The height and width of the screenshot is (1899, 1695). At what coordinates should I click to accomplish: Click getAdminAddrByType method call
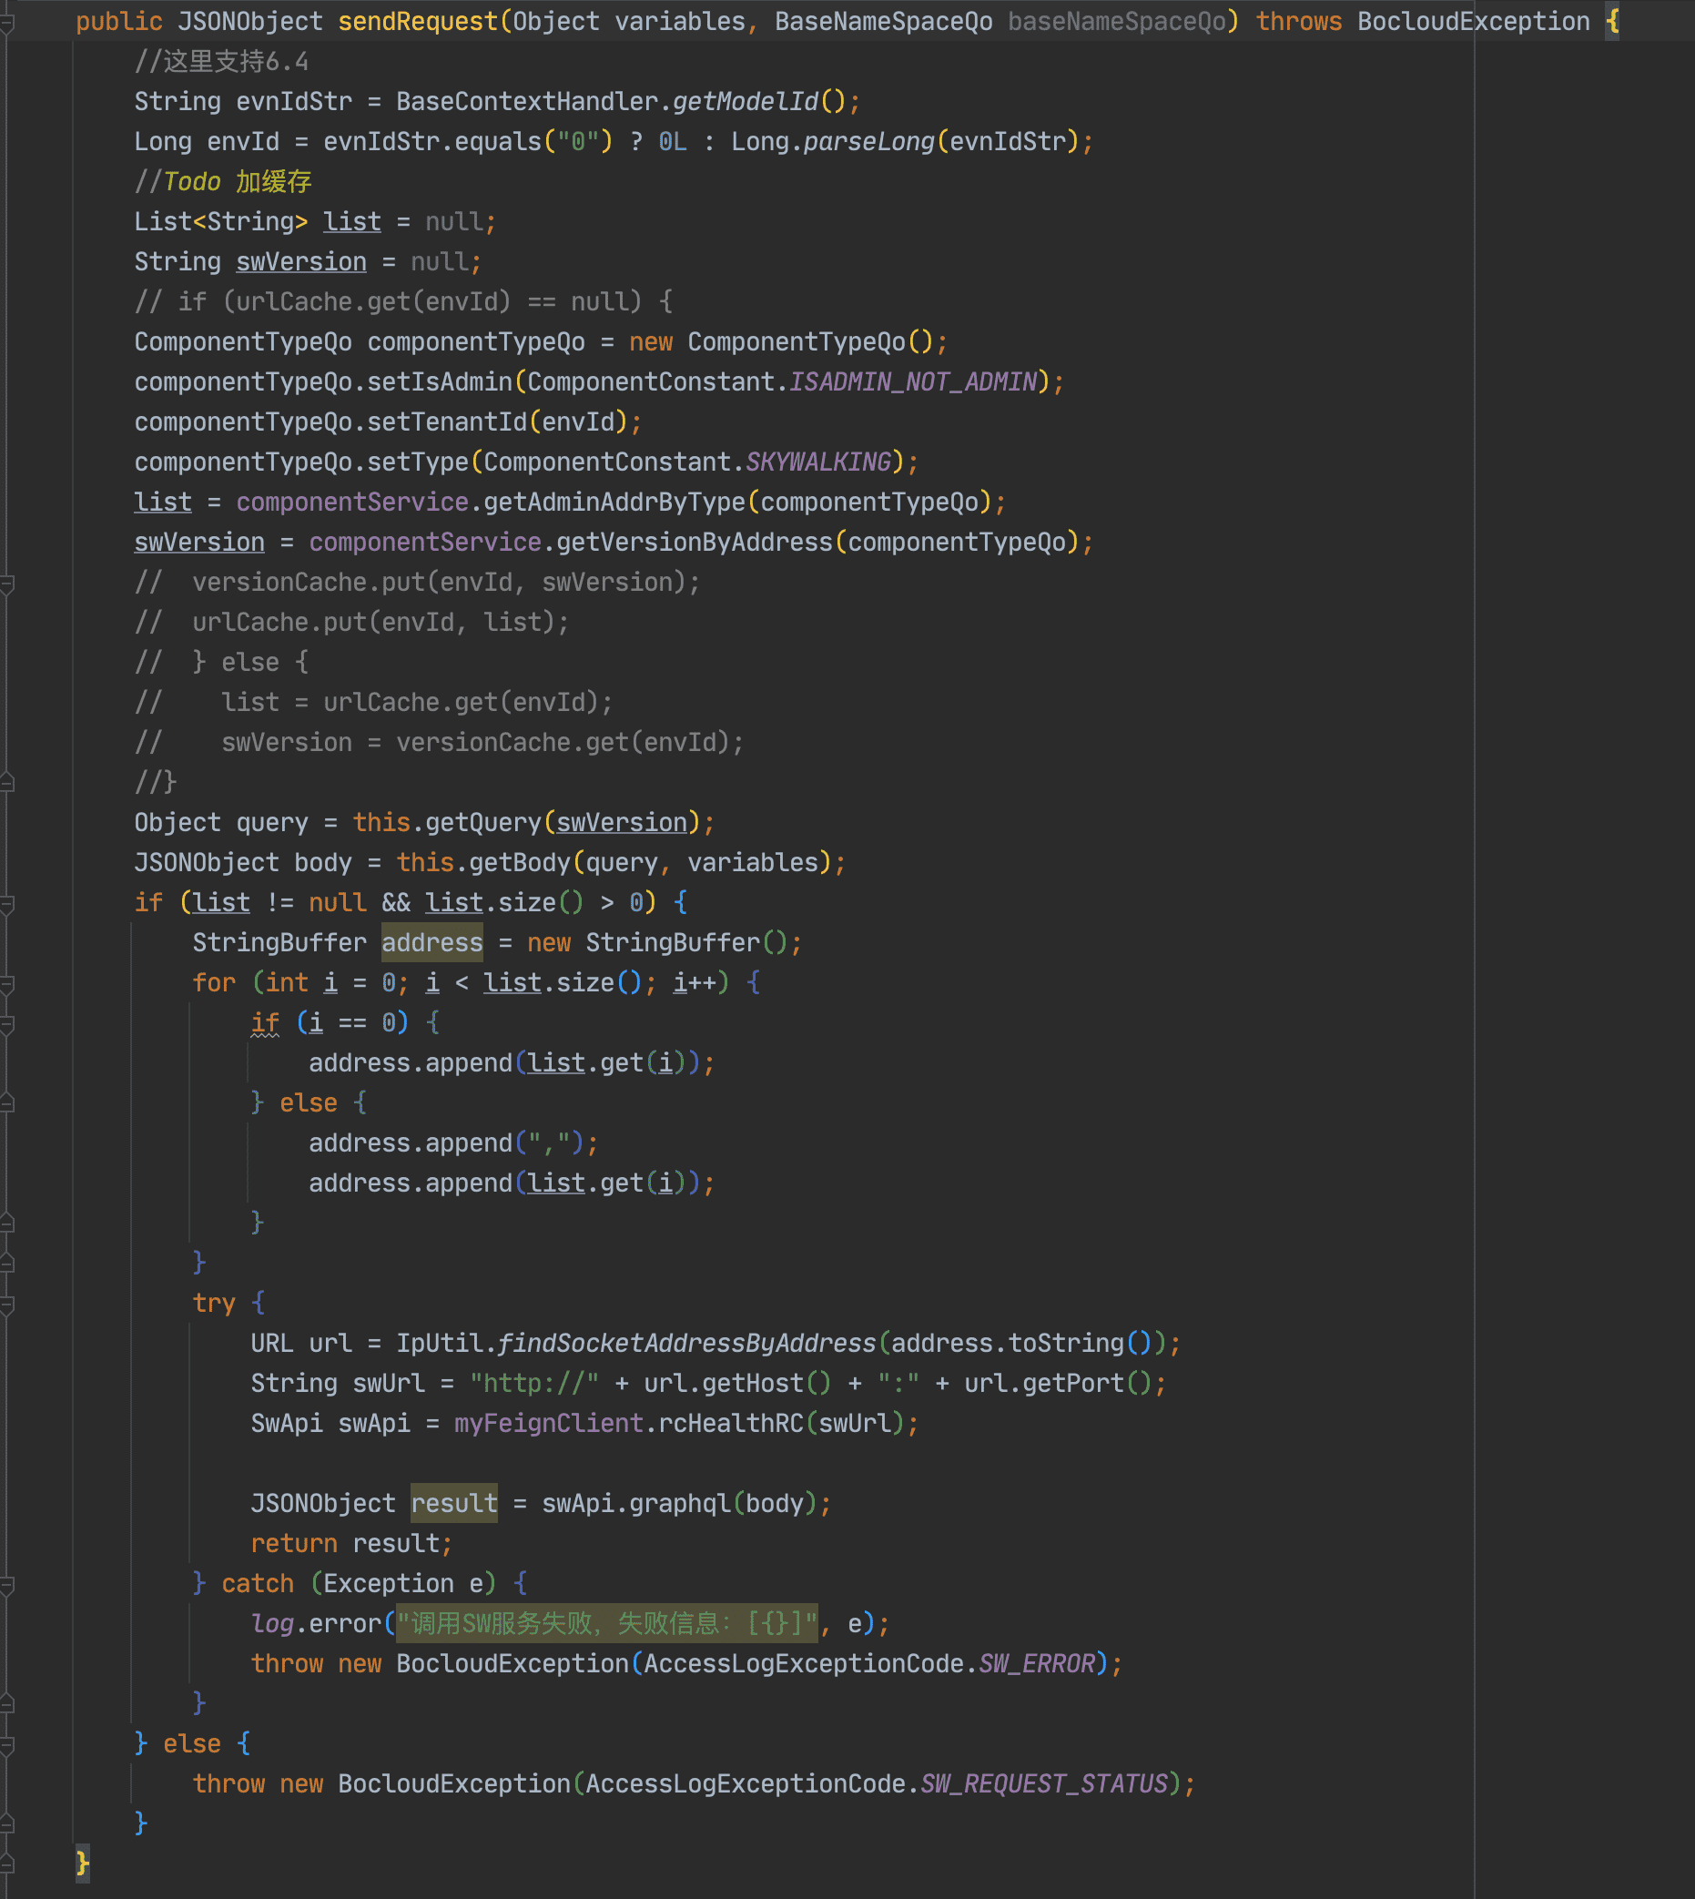(x=614, y=503)
